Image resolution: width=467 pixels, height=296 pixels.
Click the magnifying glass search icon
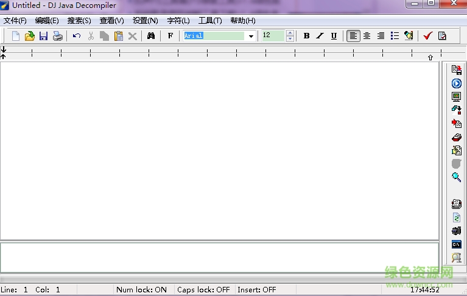pos(456,177)
